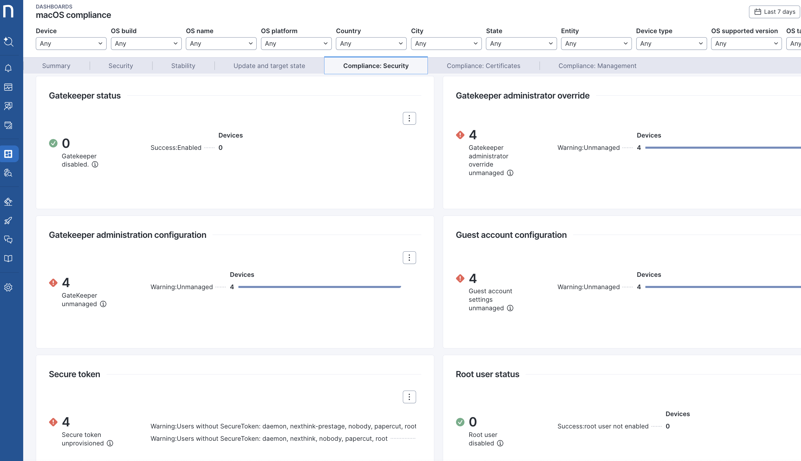This screenshot has height=461, width=801.
Task: Open the search icon in sidebar
Action: point(9,41)
